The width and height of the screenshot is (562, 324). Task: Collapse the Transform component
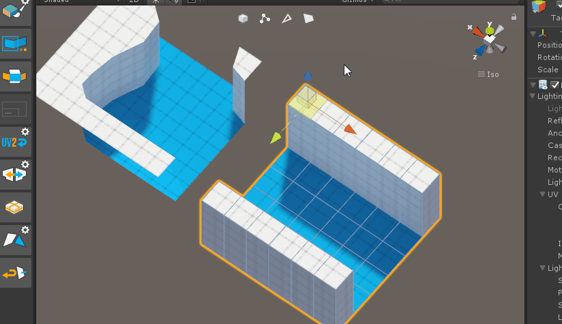tap(533, 33)
